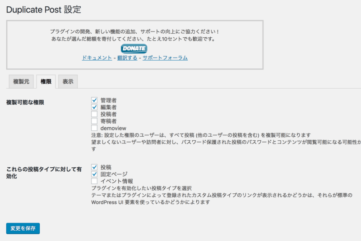Viewport: 361px width, 241px height.
Task: Click the これらの投稿タイプに対して有効化 label
Action: click(x=44, y=173)
